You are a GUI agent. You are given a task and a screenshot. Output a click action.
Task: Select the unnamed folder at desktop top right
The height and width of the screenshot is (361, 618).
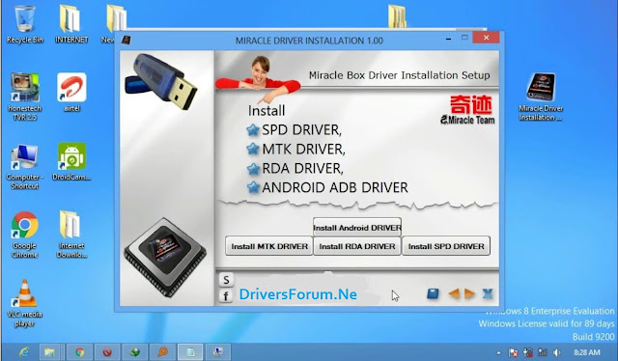pyautogui.click(x=397, y=15)
